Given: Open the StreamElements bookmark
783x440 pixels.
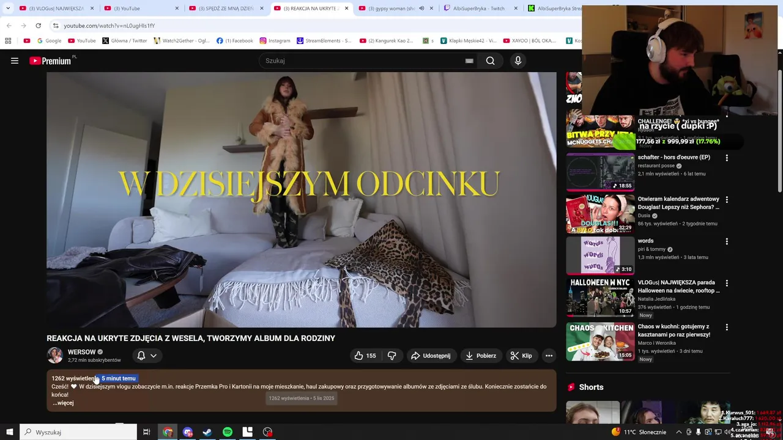Looking at the screenshot, I should point(324,40).
